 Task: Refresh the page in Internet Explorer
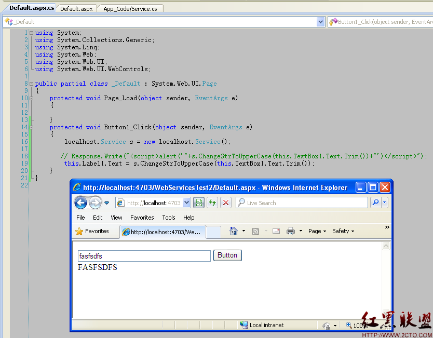[212, 203]
